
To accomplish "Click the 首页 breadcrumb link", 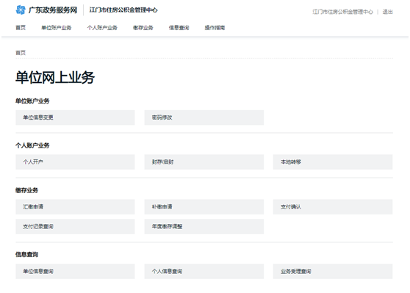I will tap(21, 53).
